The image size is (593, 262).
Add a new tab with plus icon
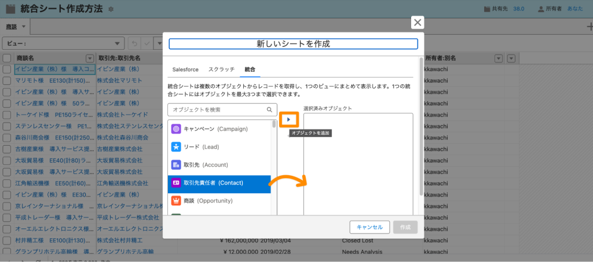tap(589, 27)
